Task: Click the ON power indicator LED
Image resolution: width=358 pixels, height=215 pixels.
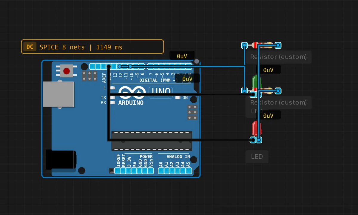Action: pyautogui.click(x=178, y=98)
